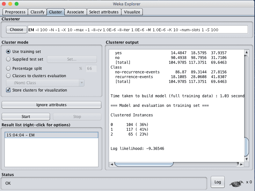Close the Weka Explorer window

click(x=4, y=4)
